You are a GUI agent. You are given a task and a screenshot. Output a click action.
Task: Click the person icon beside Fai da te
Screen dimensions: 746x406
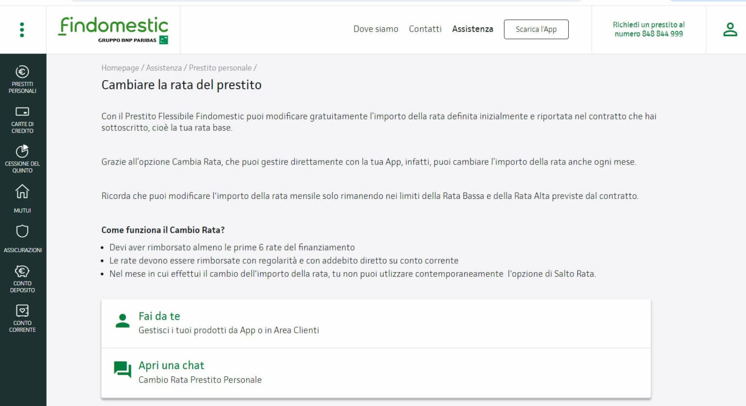(122, 321)
